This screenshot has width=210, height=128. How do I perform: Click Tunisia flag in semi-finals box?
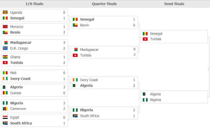coord(145,39)
